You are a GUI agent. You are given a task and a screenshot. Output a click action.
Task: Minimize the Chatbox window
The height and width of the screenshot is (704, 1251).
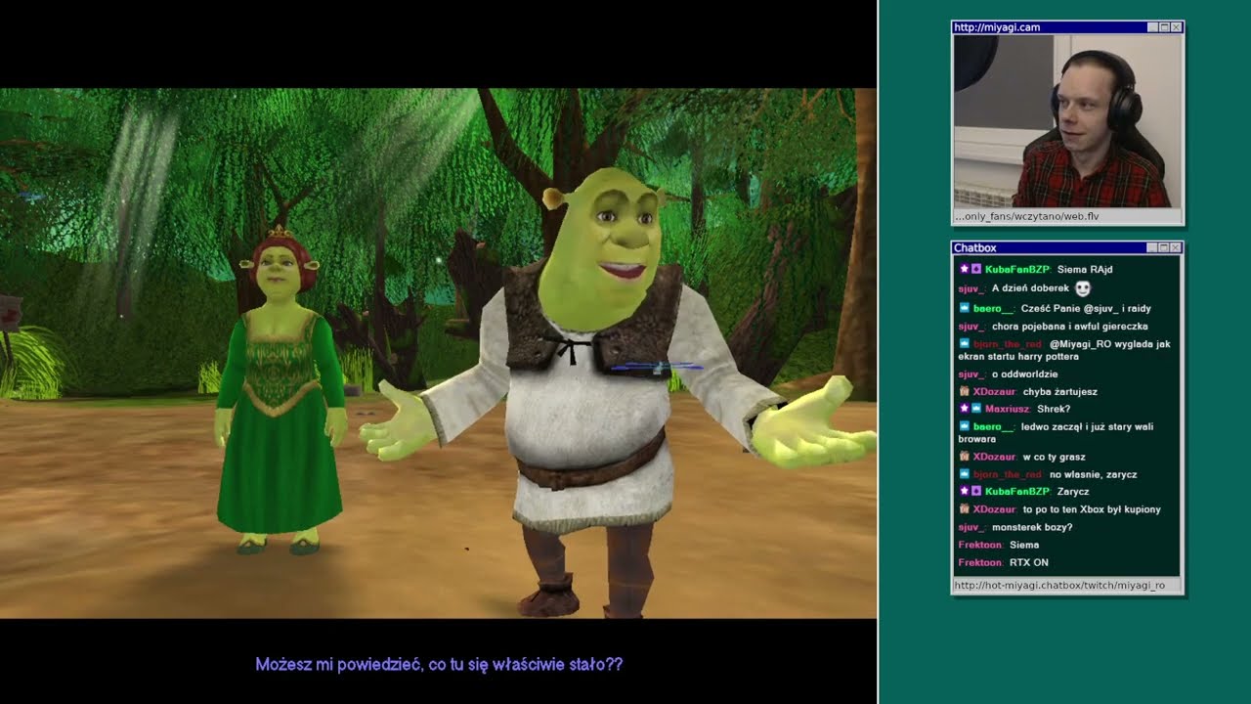(x=1152, y=248)
